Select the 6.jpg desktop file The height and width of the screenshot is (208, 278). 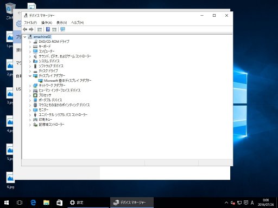point(10,180)
